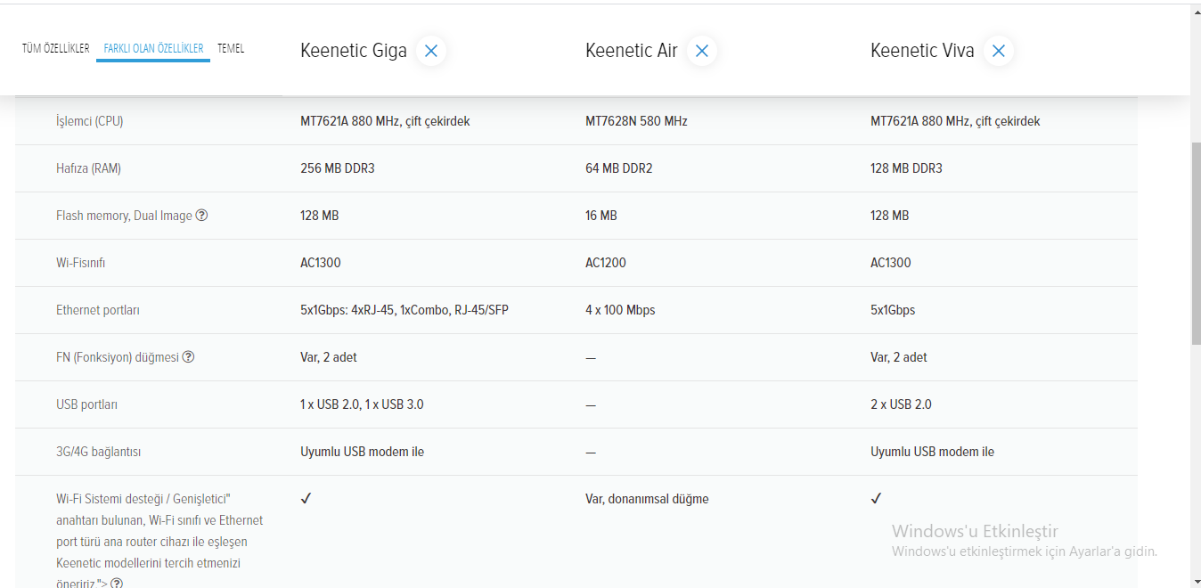Click the page vertical scrollbar thumb
1201x588 pixels.
click(x=1196, y=242)
